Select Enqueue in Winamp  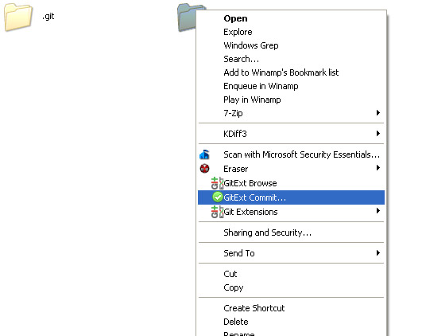click(x=291, y=86)
